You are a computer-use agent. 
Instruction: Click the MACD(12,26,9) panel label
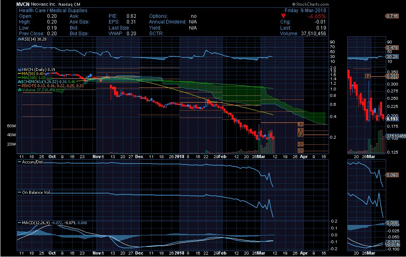[x=36, y=223]
